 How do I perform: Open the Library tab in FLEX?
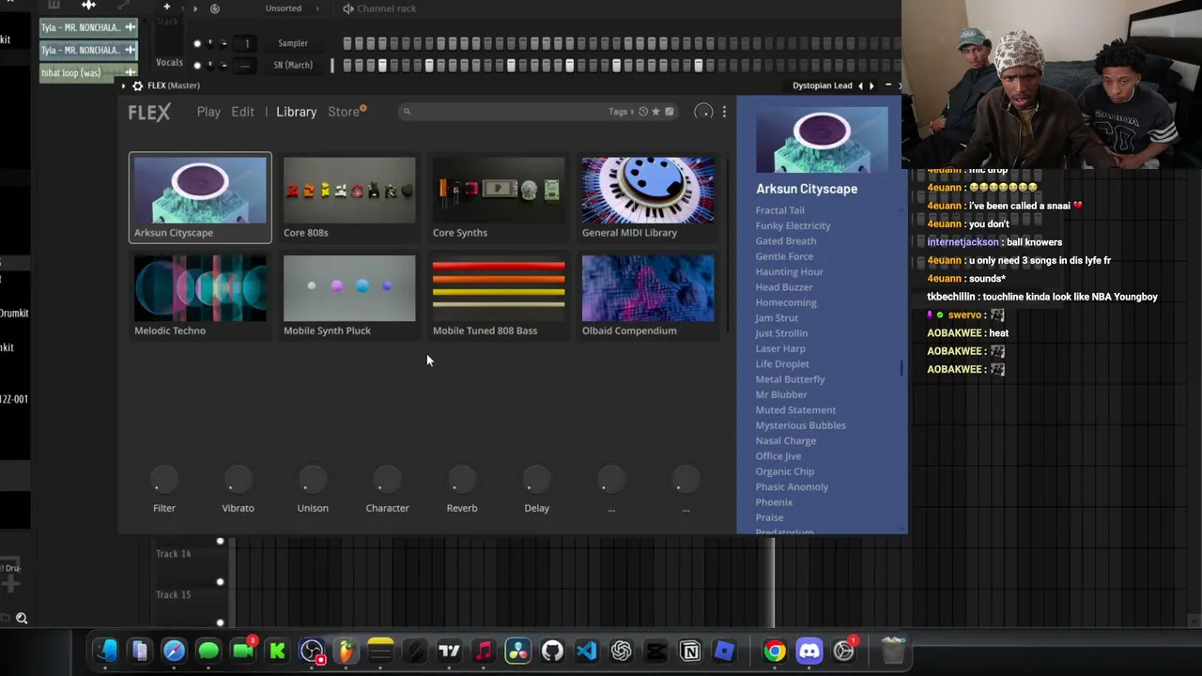point(296,112)
